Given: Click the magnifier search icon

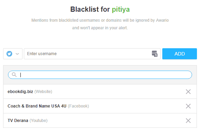Looking at the screenshot, I should tap(14, 75).
